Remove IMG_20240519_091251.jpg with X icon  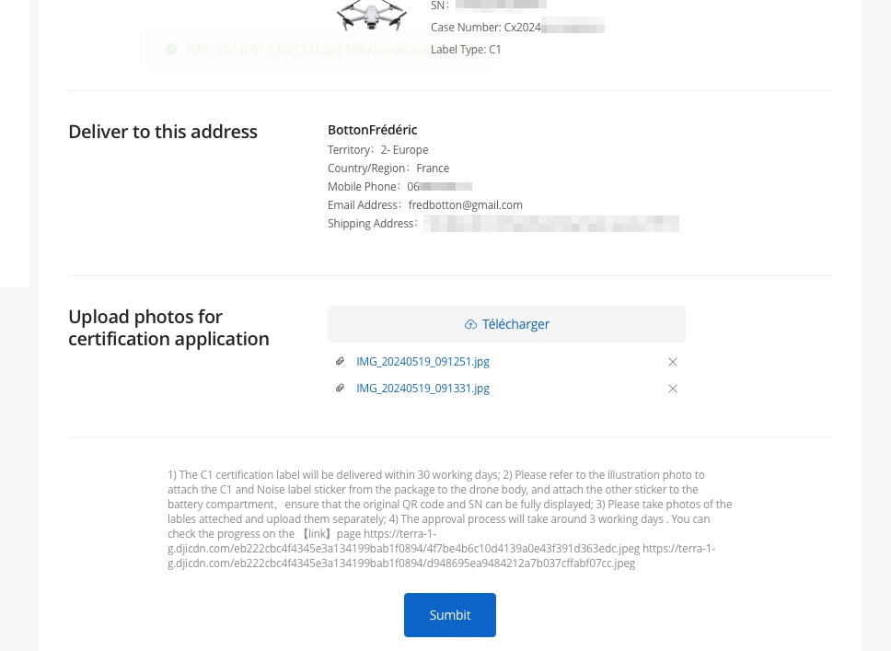(x=673, y=362)
